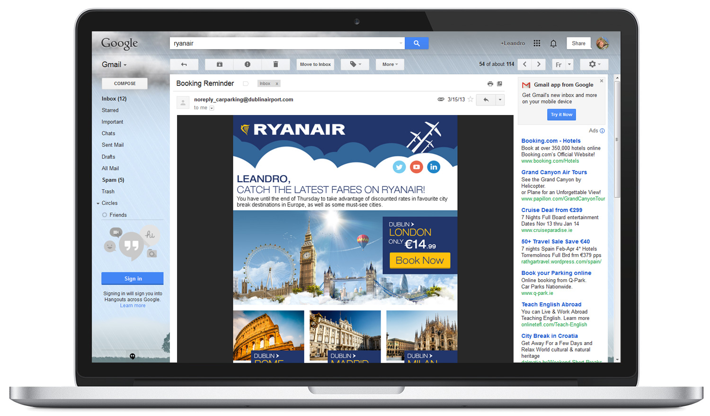This screenshot has width=710, height=416.
Task: Click the attachment paperclip beside the date
Action: (441, 99)
